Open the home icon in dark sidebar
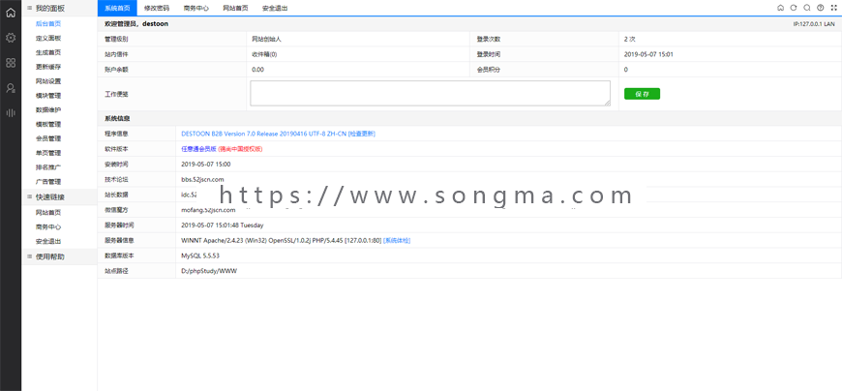 [x=11, y=13]
